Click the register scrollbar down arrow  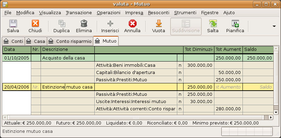(276, 112)
